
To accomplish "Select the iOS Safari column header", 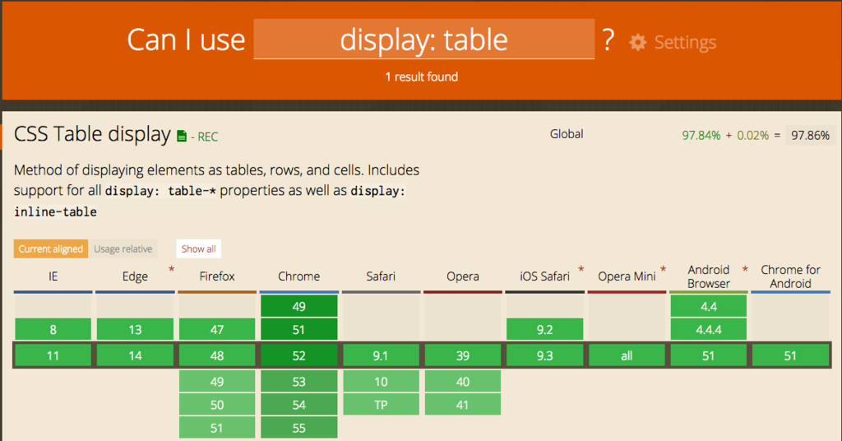I will point(544,276).
